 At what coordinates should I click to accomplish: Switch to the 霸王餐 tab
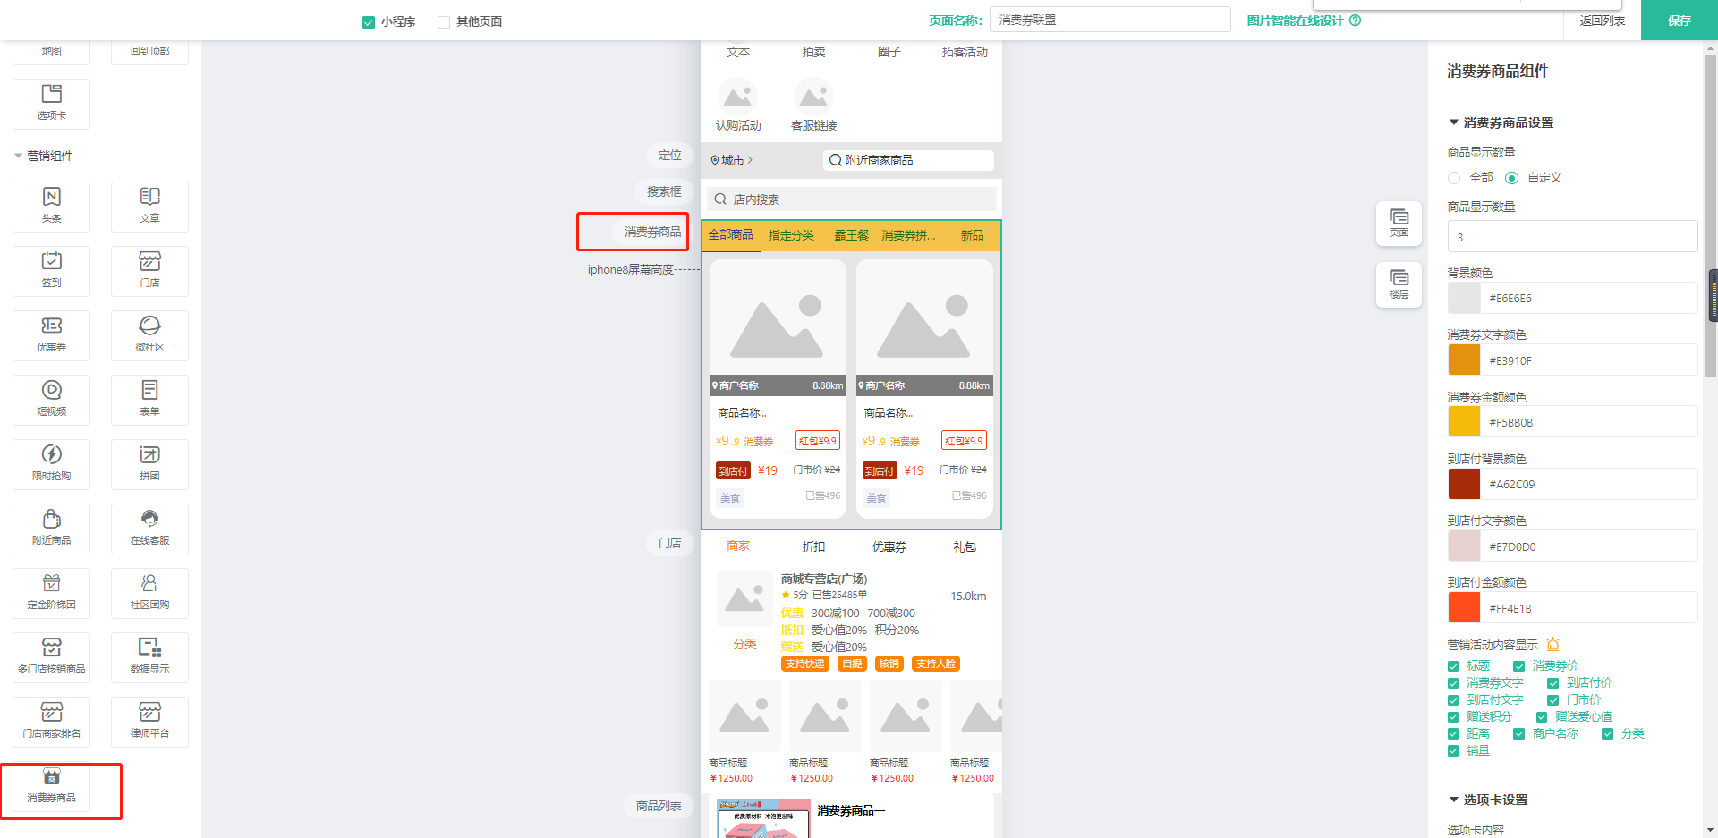852,235
